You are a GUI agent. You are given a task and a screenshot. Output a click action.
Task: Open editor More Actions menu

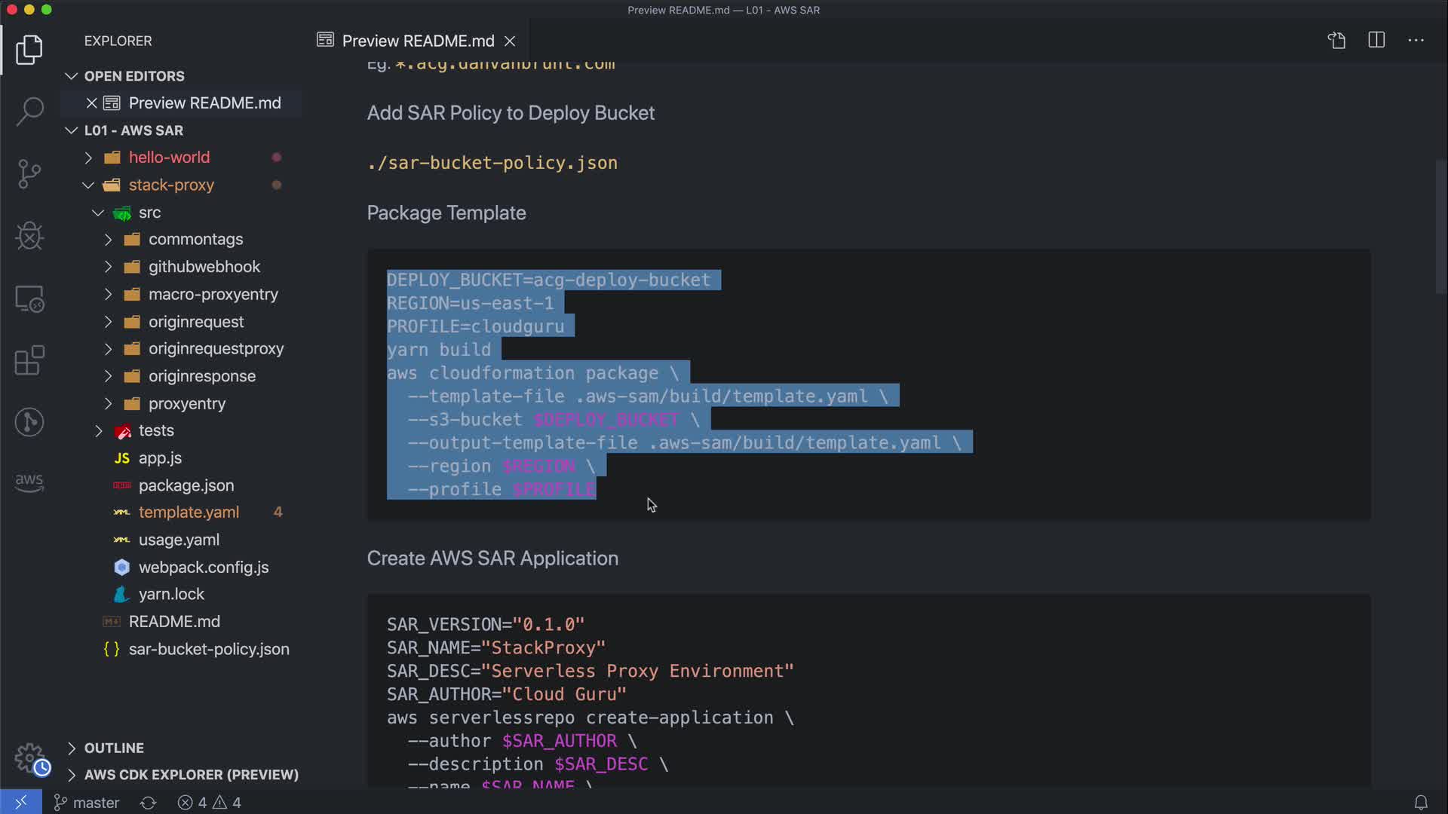[x=1416, y=41]
